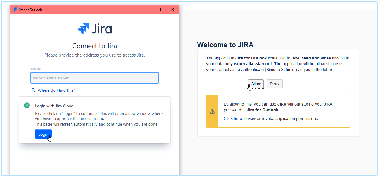Screen dimensions: 380x178
Task: Follow the "Click here" permissions link
Action: pyautogui.click(x=233, y=119)
